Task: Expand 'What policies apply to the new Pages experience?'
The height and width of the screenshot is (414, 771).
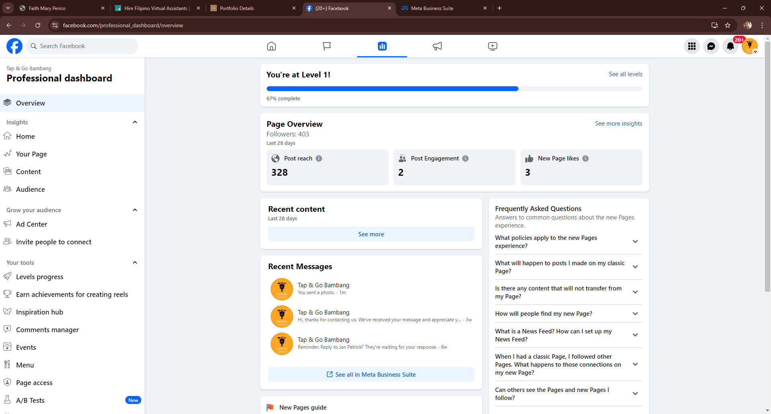Action: (635, 241)
